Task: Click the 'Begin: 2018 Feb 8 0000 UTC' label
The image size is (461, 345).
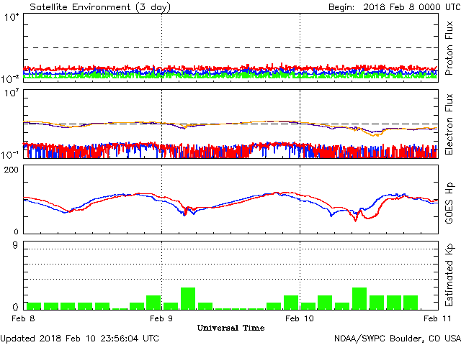Action: click(x=395, y=6)
